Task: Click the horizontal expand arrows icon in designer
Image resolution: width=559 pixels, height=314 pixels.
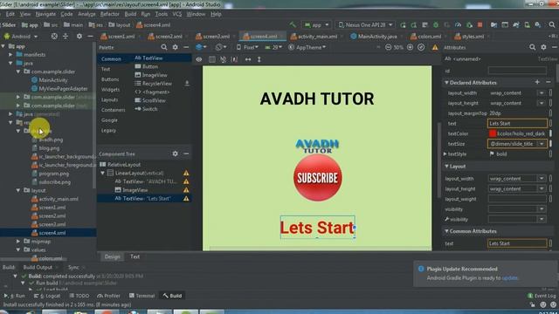Action: (x=248, y=59)
